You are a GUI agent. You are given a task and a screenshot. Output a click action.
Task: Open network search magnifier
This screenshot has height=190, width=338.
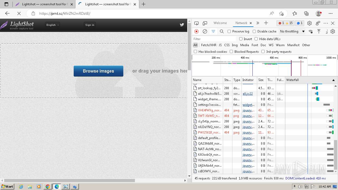click(x=222, y=31)
